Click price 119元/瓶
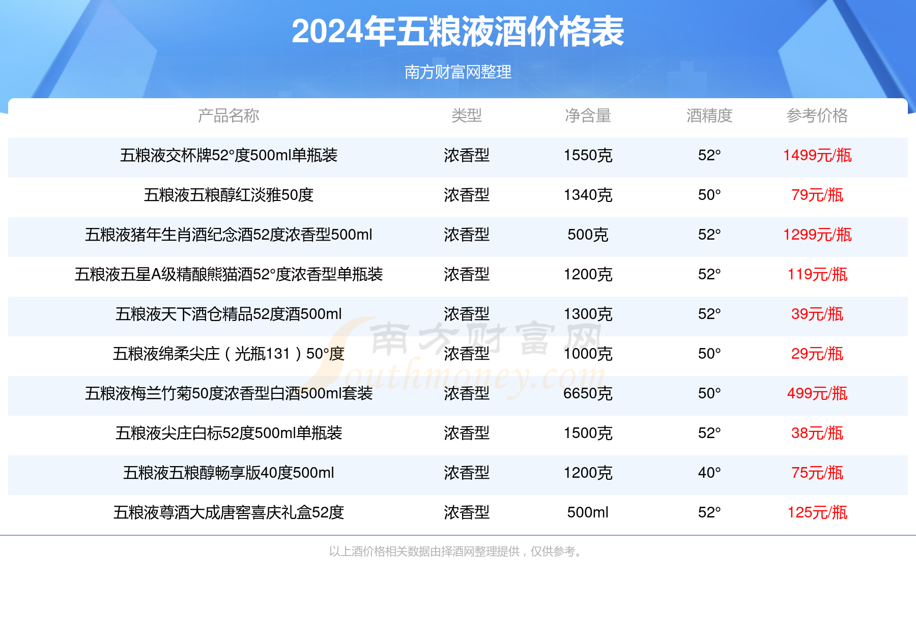The width and height of the screenshot is (916, 636). pyautogui.click(x=817, y=274)
